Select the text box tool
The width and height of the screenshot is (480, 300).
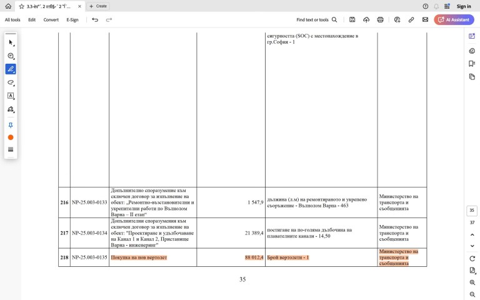tap(11, 96)
